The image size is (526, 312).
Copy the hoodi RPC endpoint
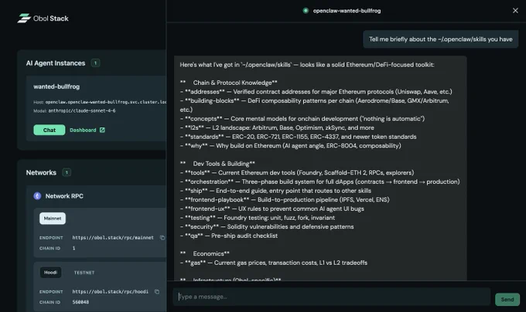[x=157, y=292]
